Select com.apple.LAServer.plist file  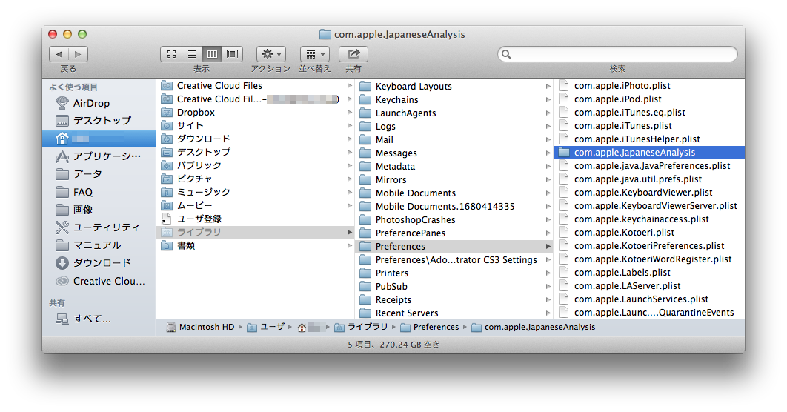649,285
